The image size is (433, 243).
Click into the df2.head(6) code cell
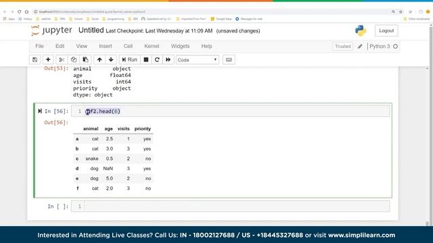(231, 111)
